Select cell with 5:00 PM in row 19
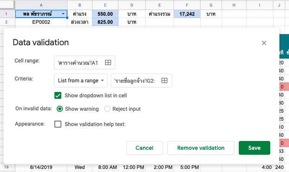 pos(187,167)
